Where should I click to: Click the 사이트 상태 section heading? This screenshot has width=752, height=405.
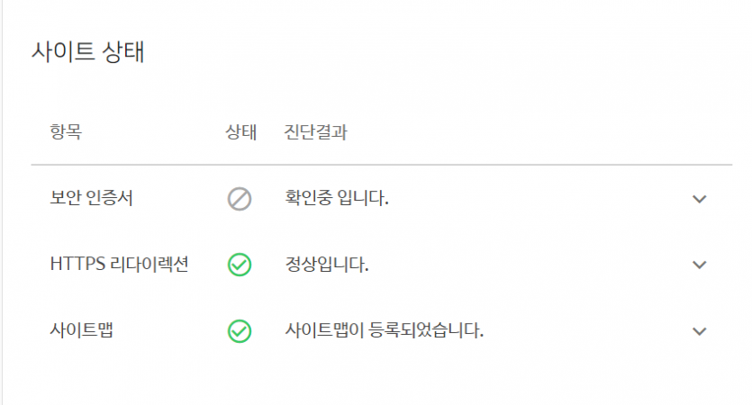tap(87, 51)
